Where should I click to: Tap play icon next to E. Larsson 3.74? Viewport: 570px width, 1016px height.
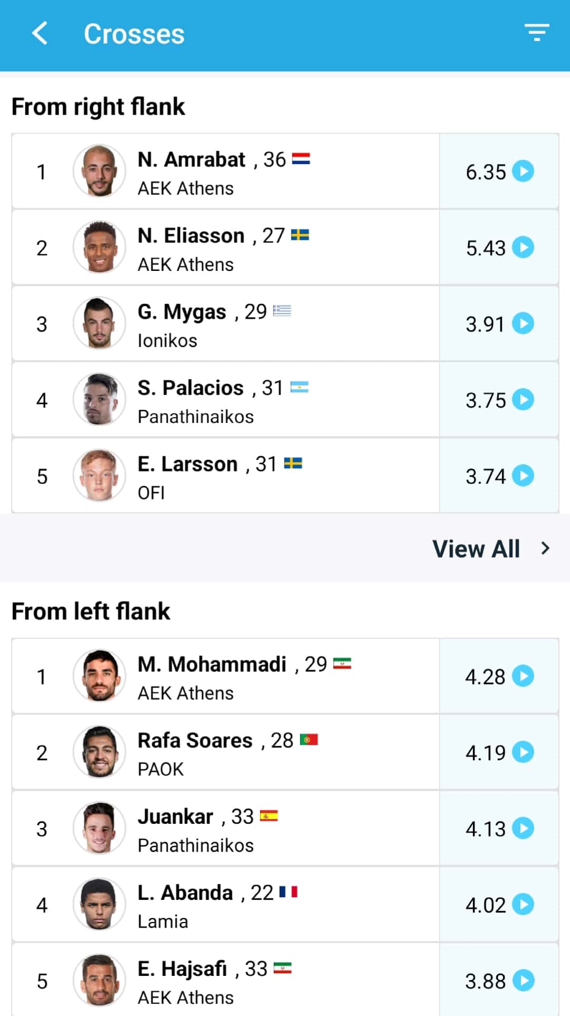point(523,476)
